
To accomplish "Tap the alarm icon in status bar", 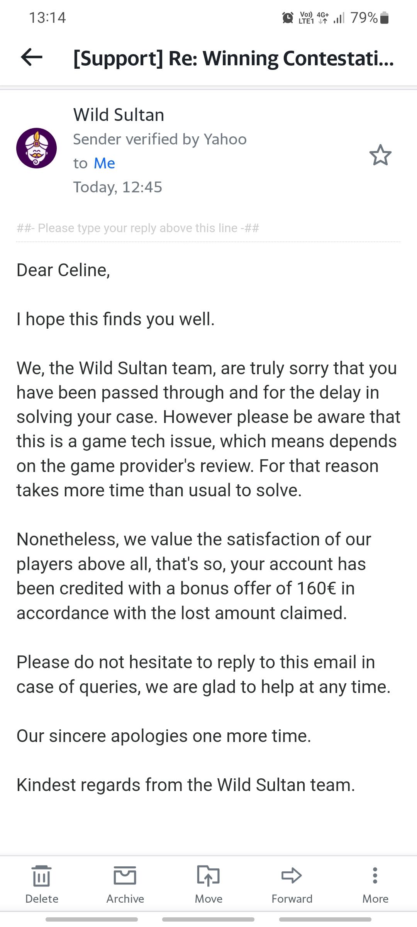I will click(x=288, y=18).
